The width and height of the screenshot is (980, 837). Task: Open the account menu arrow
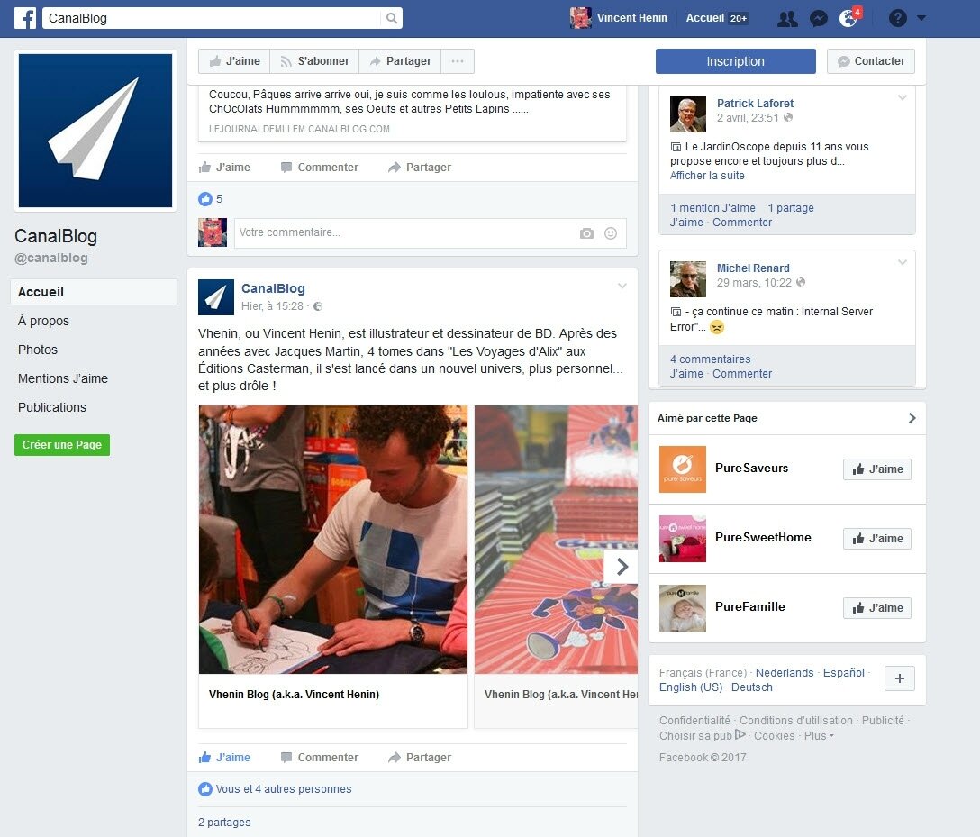(x=921, y=18)
